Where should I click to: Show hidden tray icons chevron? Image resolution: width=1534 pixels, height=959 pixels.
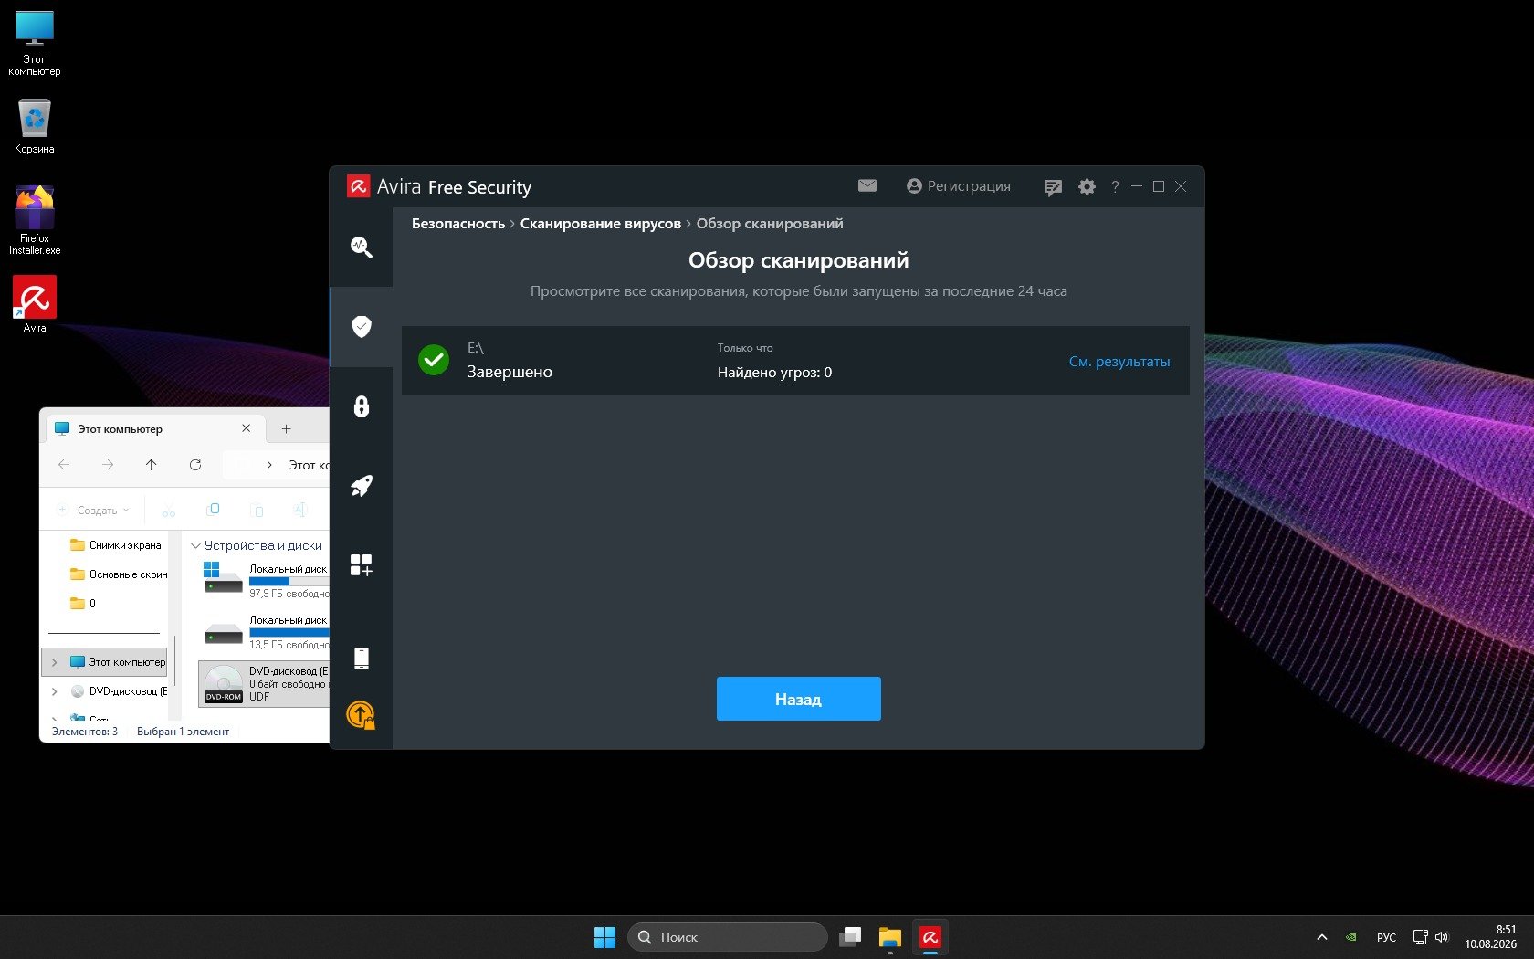click(x=1321, y=937)
